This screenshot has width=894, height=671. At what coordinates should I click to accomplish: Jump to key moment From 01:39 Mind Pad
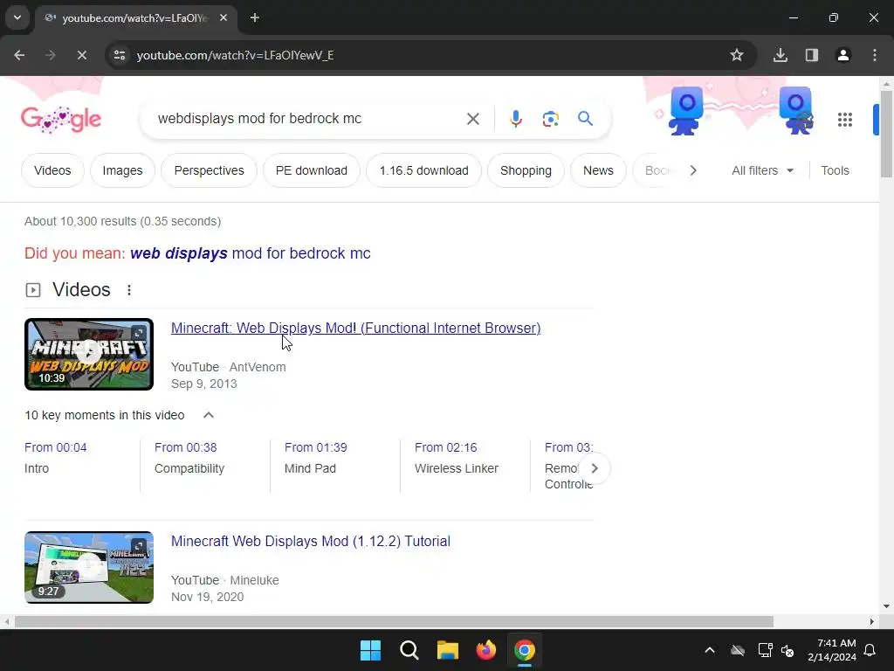pyautogui.click(x=316, y=458)
